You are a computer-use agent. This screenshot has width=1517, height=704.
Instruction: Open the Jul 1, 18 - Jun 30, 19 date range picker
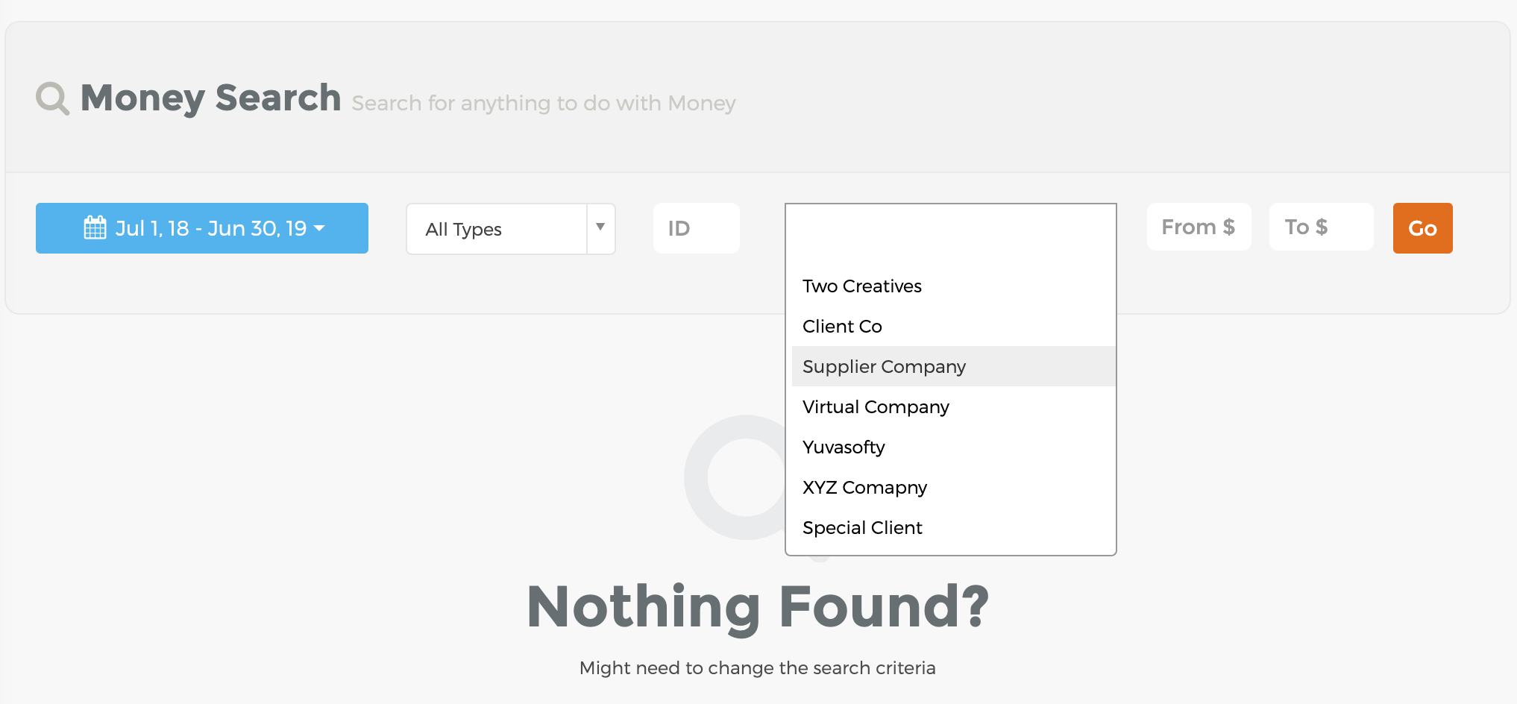click(202, 228)
